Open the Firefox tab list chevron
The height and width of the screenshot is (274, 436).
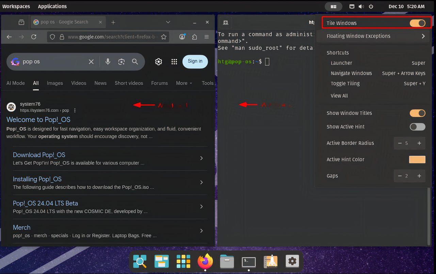coord(168,22)
